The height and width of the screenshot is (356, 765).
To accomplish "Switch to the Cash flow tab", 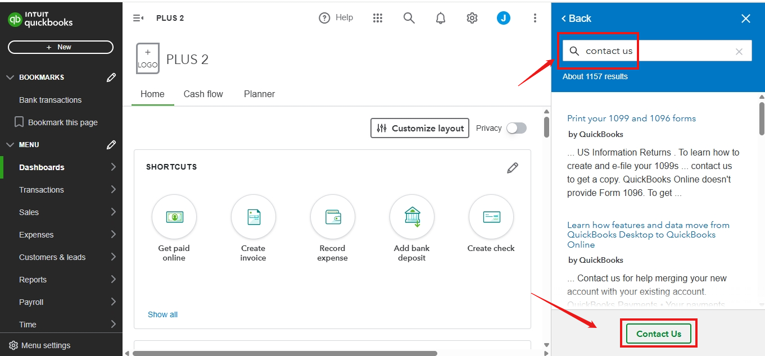I will 203,94.
